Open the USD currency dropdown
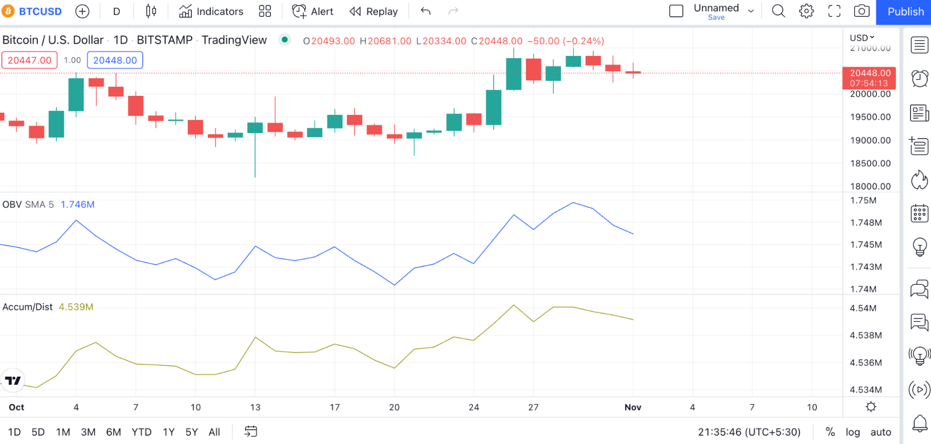 862,38
